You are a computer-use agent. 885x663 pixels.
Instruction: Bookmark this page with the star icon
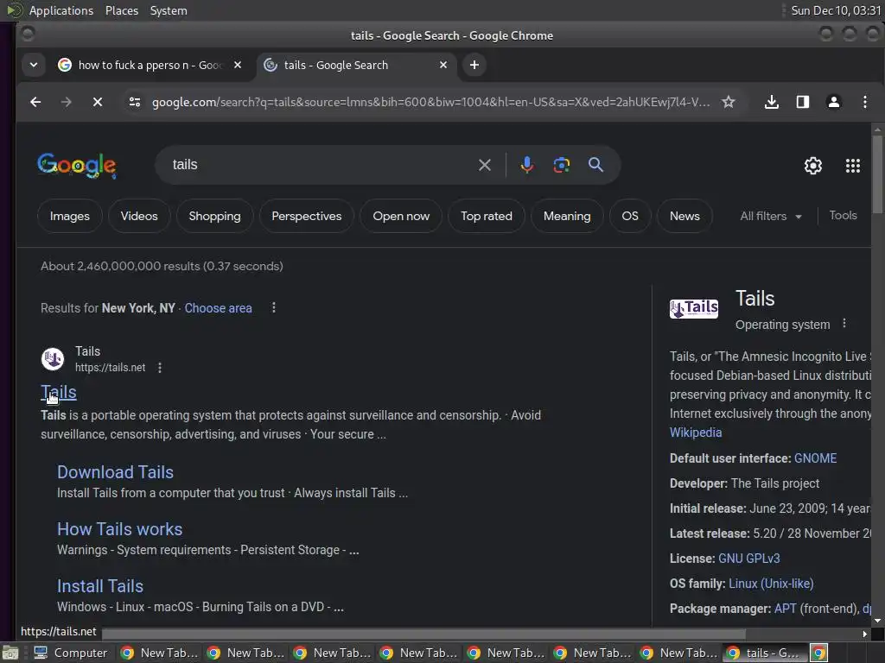pyautogui.click(x=728, y=102)
